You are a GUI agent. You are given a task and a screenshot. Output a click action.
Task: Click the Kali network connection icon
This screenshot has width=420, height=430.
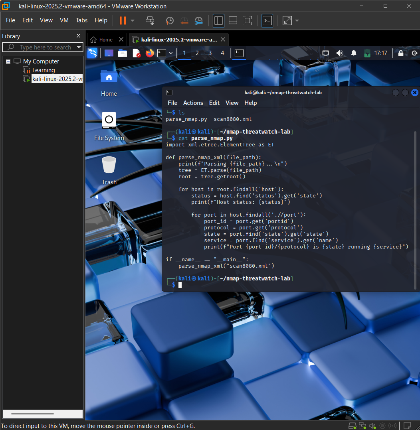(x=325, y=53)
